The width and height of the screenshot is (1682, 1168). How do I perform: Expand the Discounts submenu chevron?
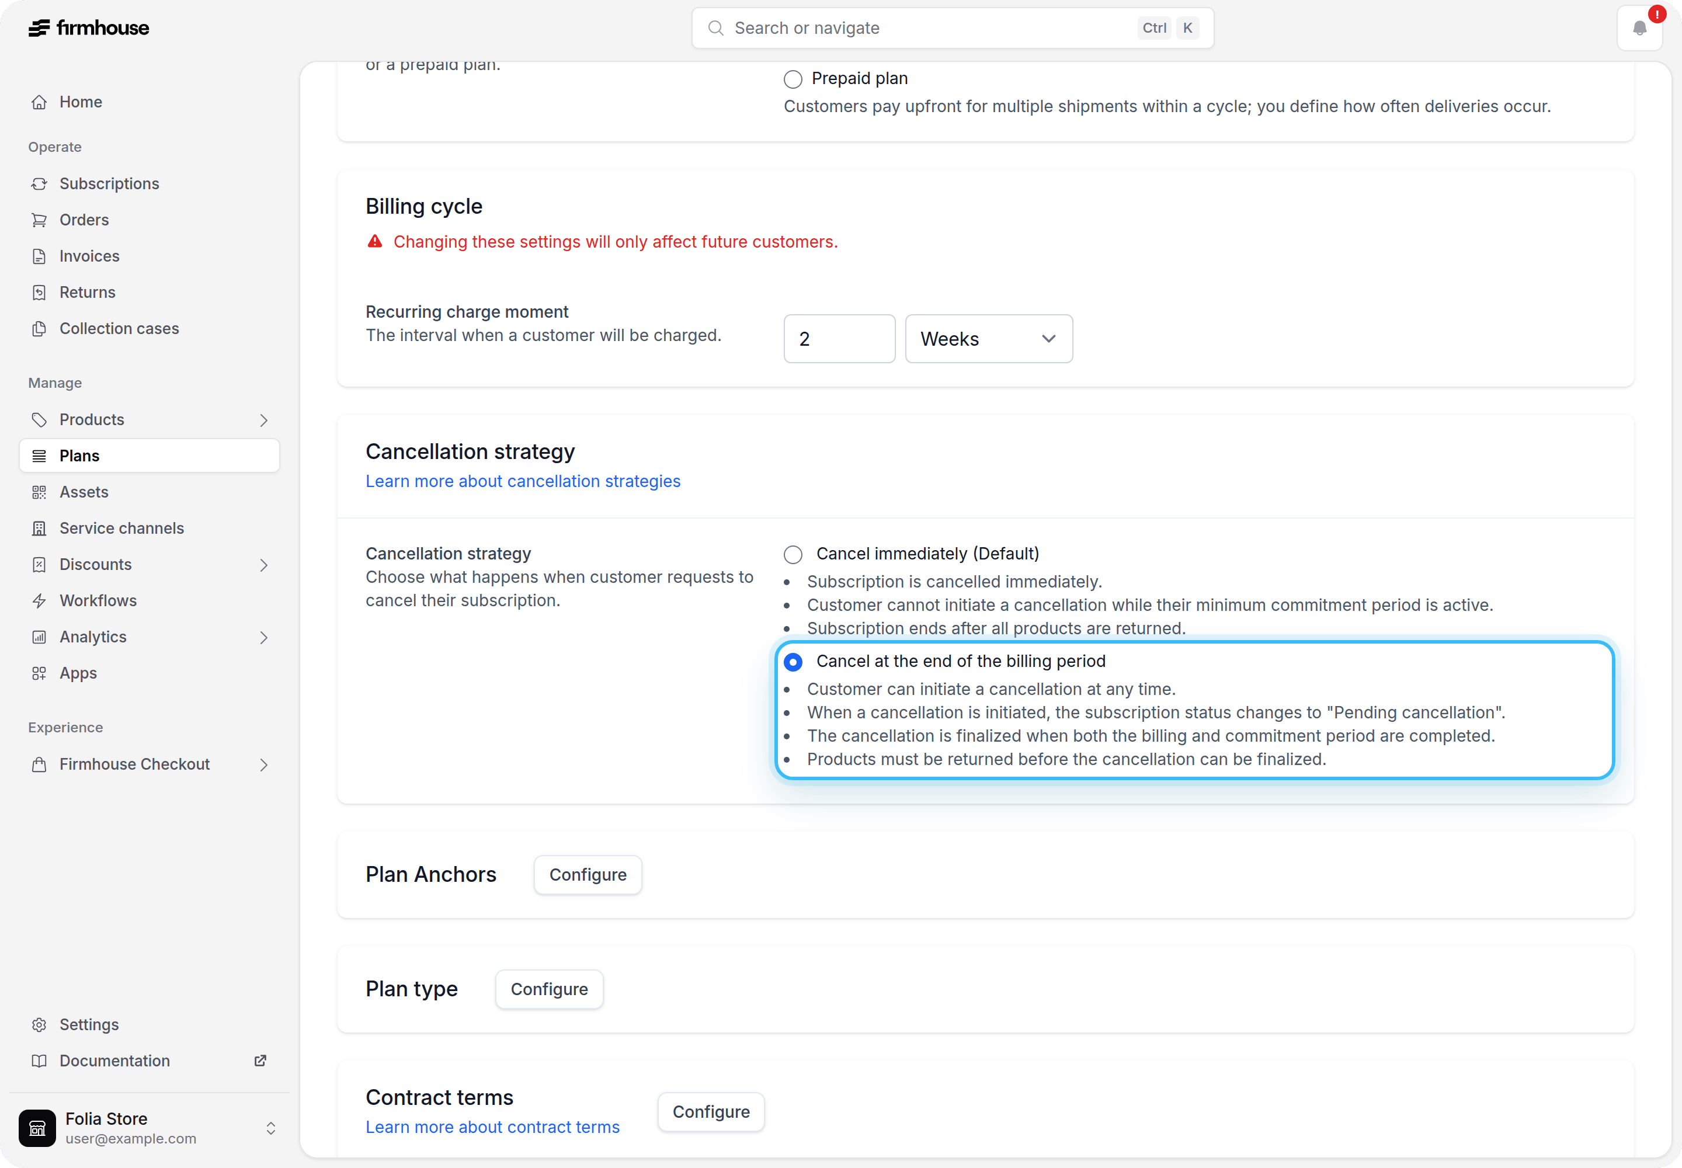(x=263, y=565)
